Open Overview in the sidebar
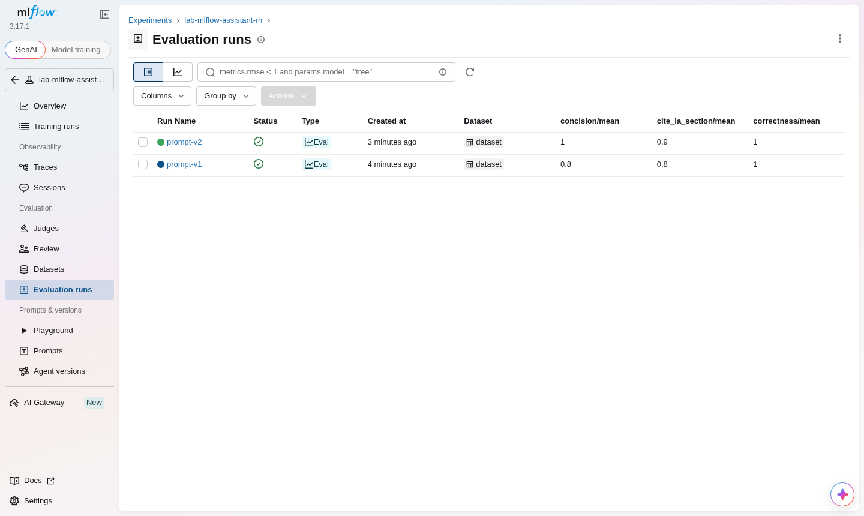Viewport: 864px width, 516px height. [x=59, y=106]
